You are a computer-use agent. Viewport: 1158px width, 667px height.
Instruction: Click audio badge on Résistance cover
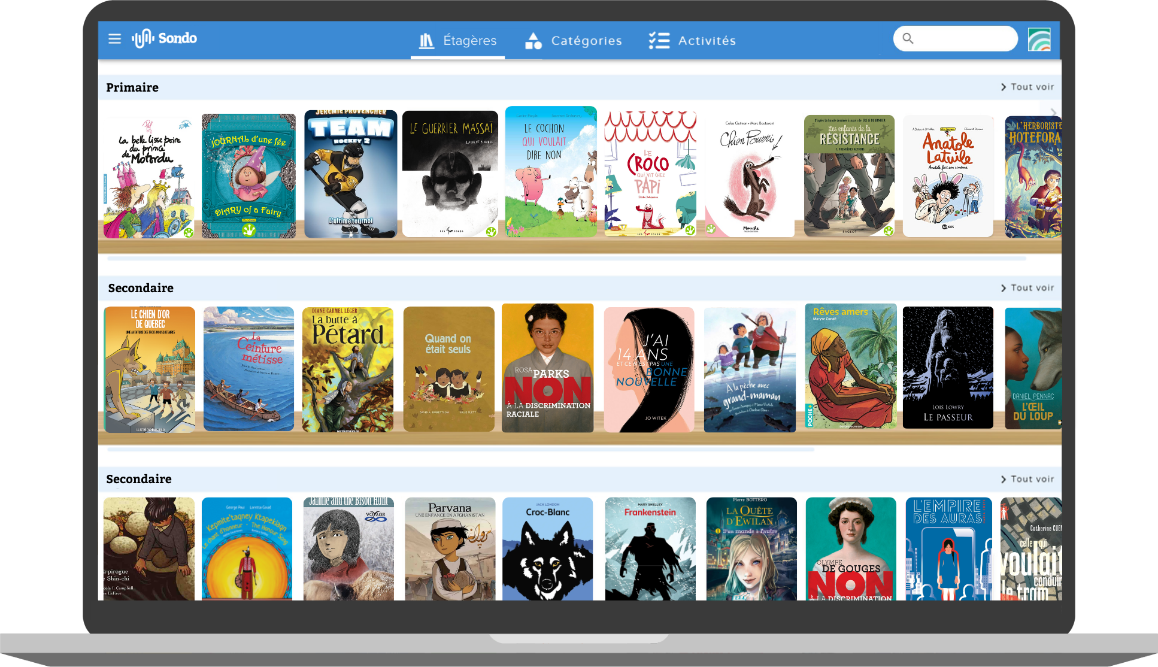click(x=888, y=231)
